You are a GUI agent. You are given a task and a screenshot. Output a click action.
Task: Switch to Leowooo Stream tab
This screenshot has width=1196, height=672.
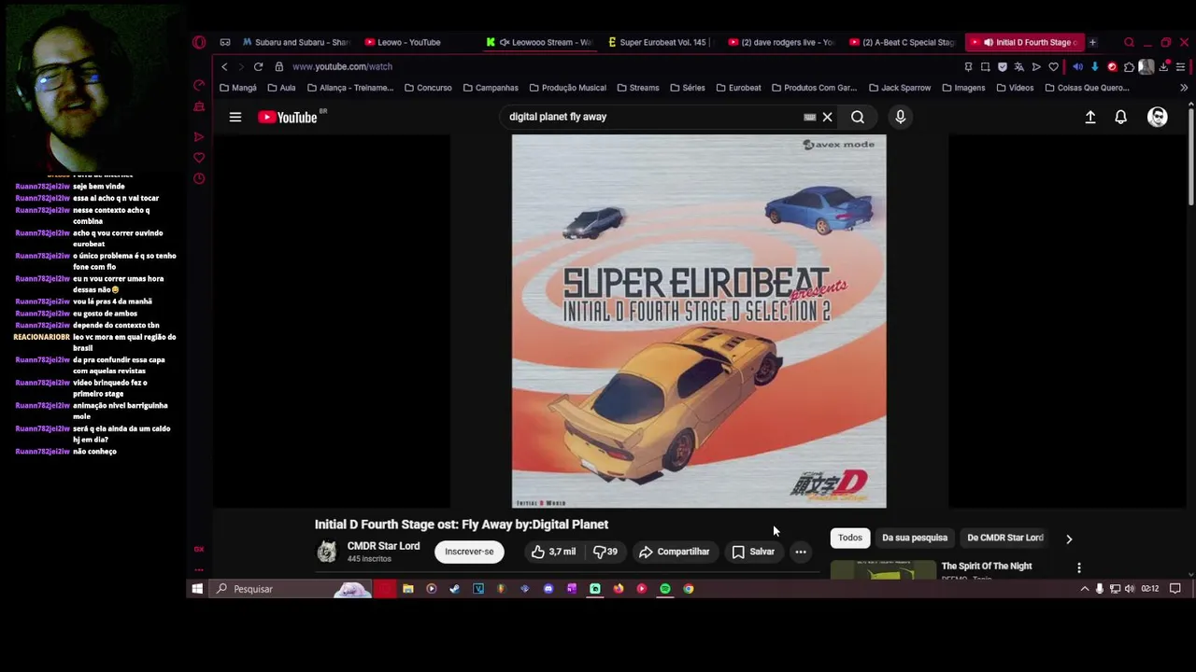point(539,42)
